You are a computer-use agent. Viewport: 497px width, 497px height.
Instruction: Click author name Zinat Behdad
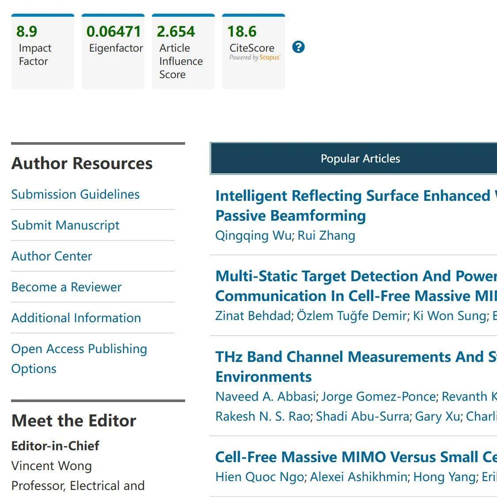pos(253,316)
